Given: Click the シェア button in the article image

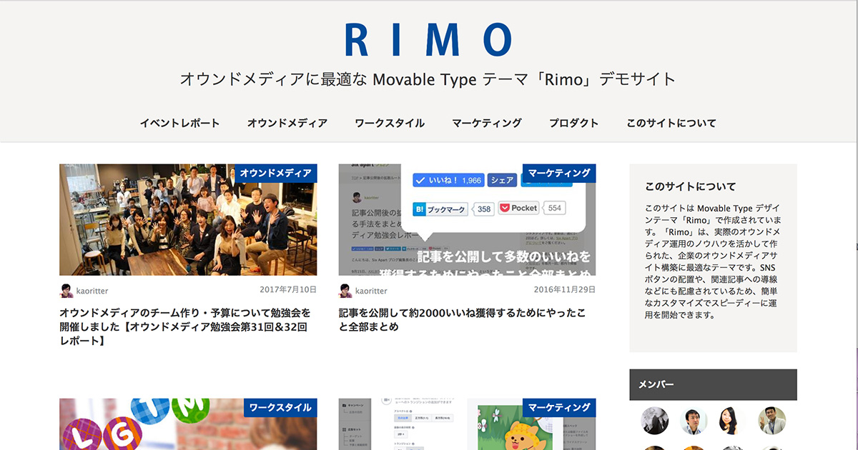Looking at the screenshot, I should [x=502, y=181].
